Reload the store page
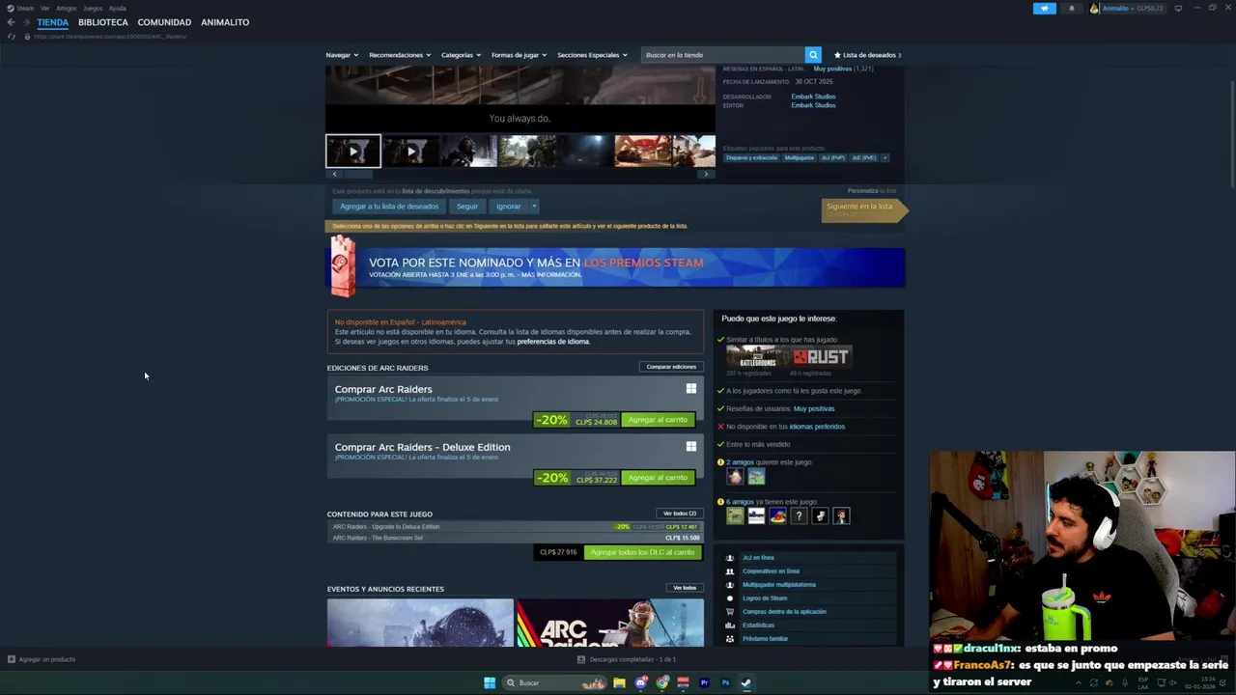 coord(12,37)
